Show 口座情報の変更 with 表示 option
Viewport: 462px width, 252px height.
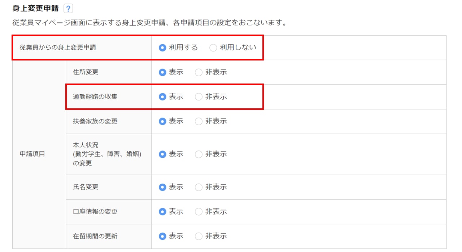point(163,212)
